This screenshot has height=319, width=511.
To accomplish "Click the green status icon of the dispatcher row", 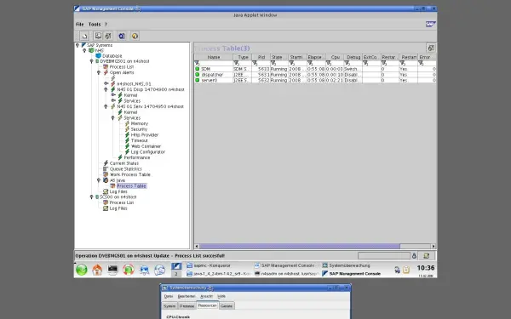I will click(x=198, y=75).
